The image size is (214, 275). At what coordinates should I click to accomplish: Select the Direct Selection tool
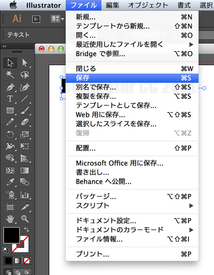click(x=25, y=63)
